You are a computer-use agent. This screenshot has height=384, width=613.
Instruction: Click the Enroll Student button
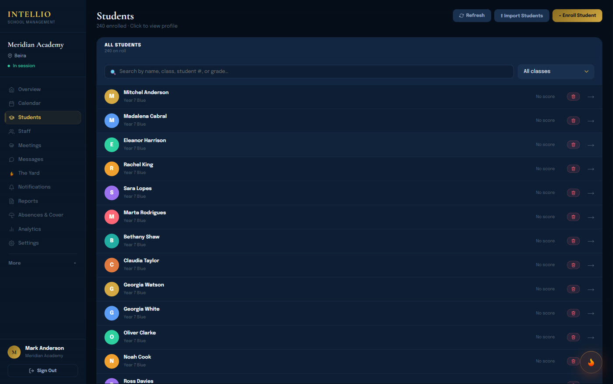tap(577, 15)
